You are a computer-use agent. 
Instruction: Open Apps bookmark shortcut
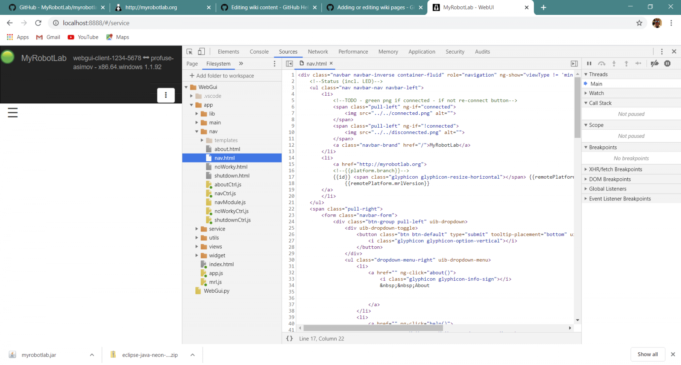point(18,37)
